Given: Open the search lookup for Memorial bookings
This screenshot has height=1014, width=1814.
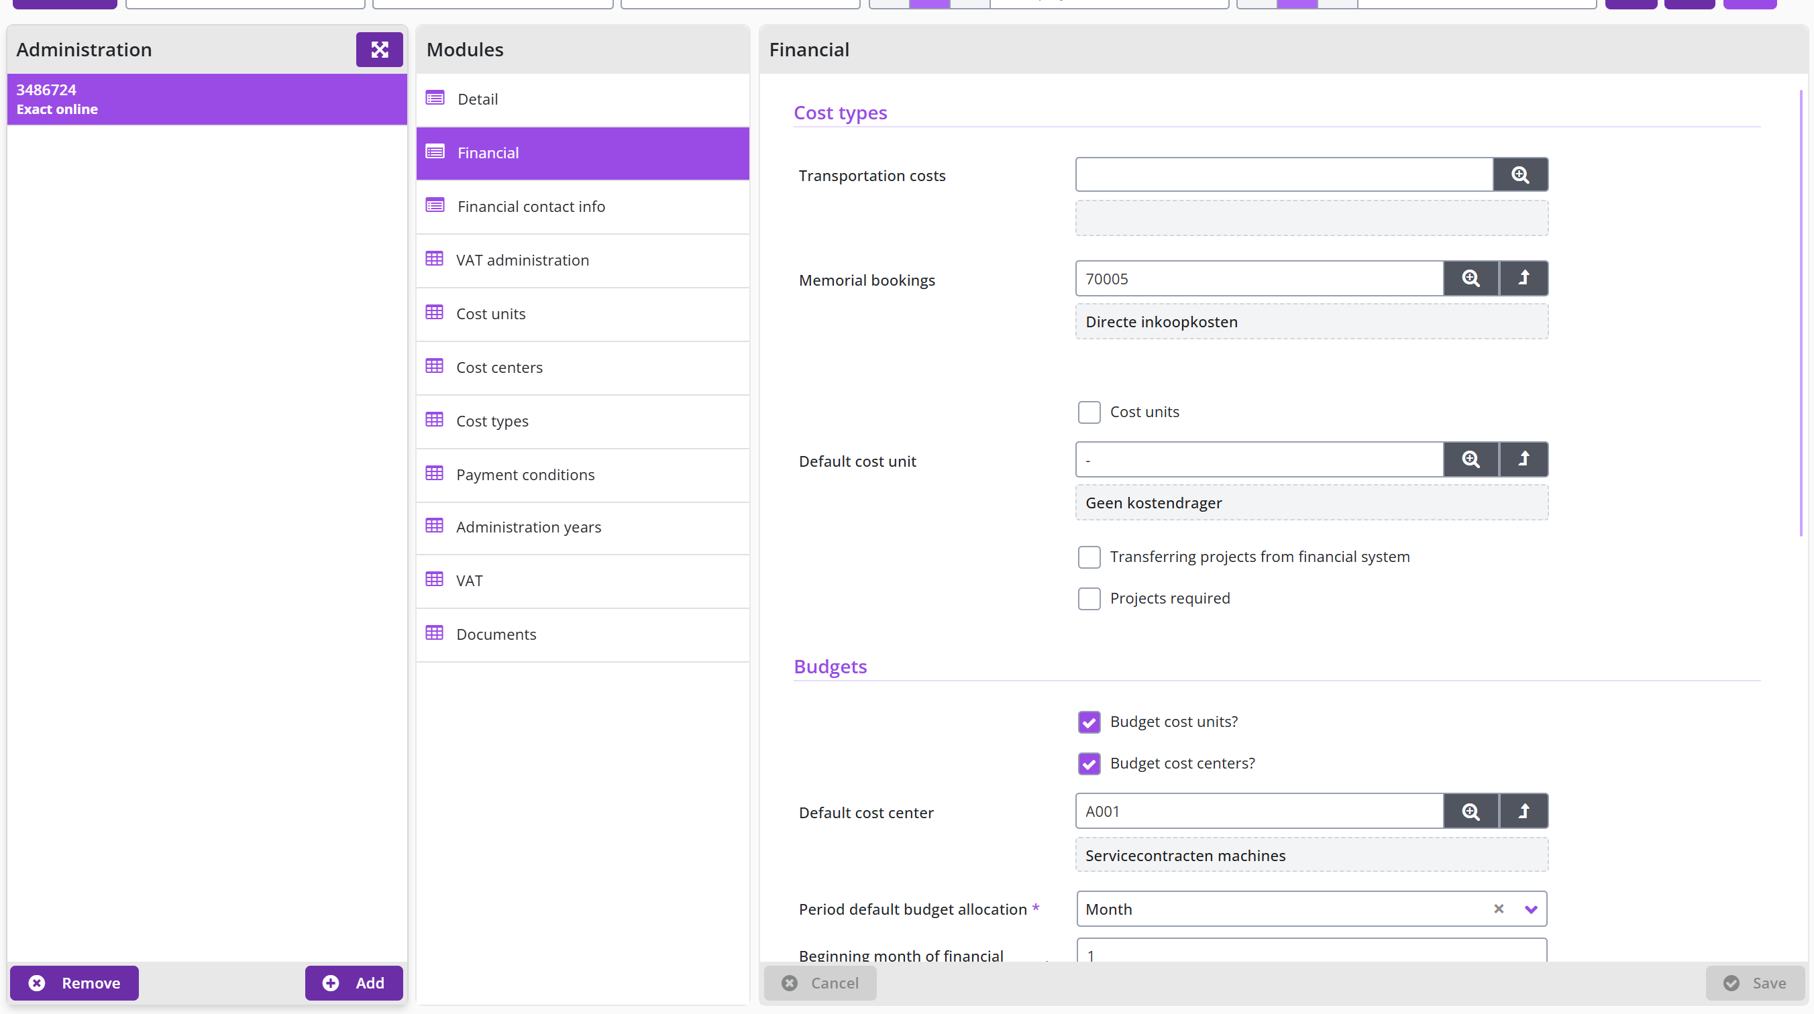Looking at the screenshot, I should point(1471,278).
